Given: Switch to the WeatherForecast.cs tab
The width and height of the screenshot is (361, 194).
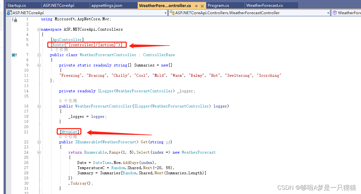Looking at the screenshot, I should (264, 5).
